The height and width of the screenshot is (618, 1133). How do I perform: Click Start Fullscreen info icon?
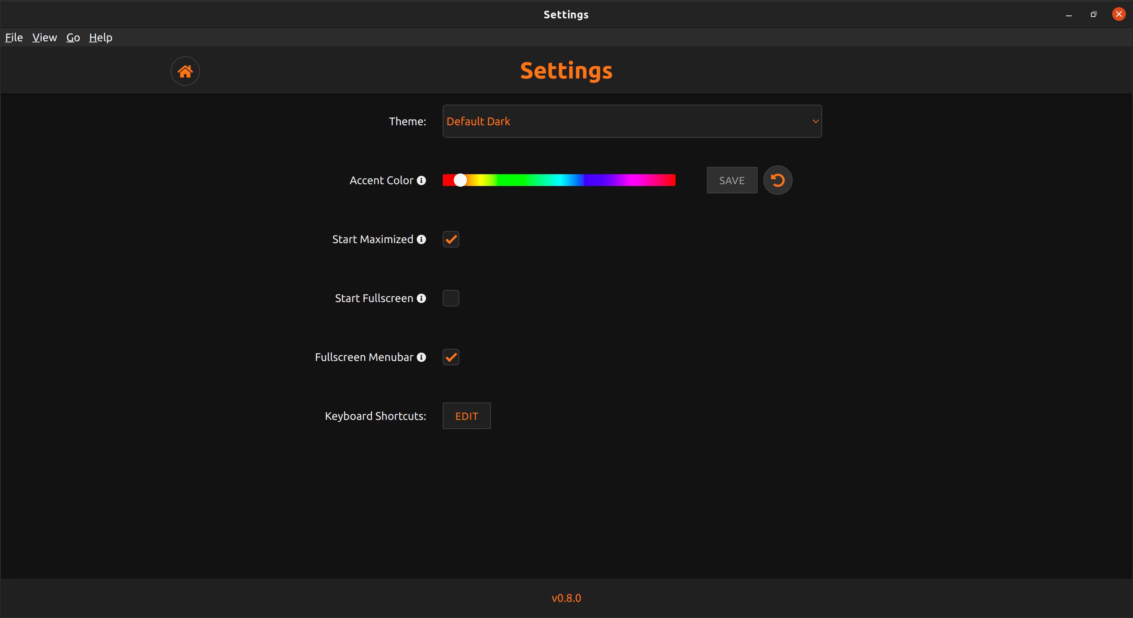pos(421,298)
